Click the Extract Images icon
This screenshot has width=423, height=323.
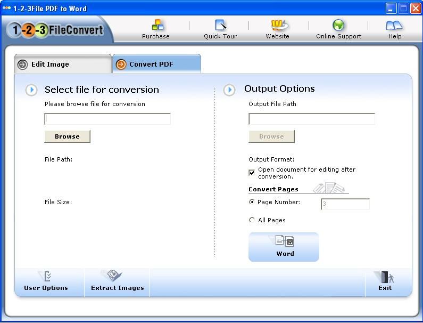click(x=115, y=276)
